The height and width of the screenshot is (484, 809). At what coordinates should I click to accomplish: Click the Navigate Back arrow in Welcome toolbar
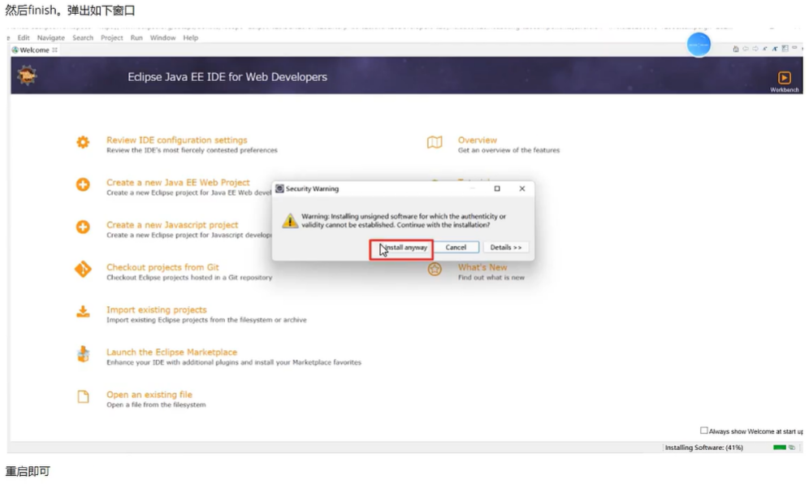coord(746,49)
